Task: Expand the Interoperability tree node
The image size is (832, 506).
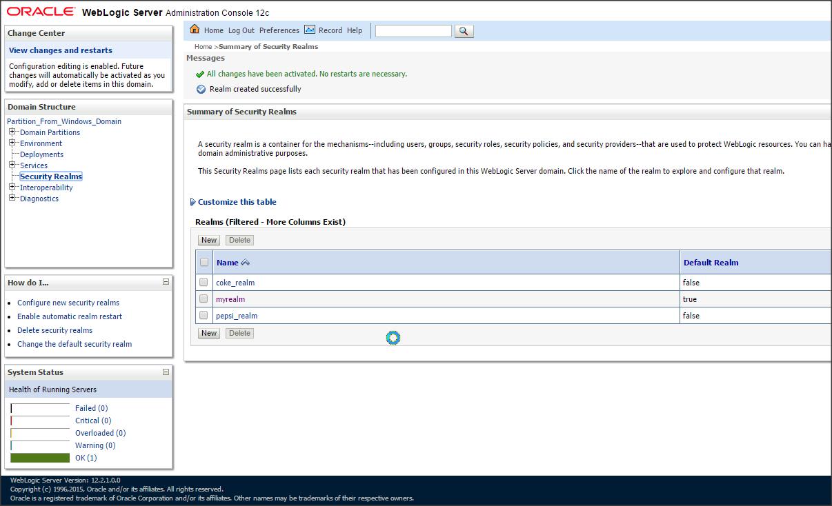Action: (x=12, y=187)
